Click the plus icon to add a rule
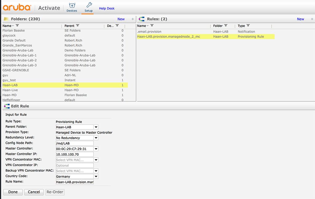Viewport: 315px width, 199px height. (312, 19)
